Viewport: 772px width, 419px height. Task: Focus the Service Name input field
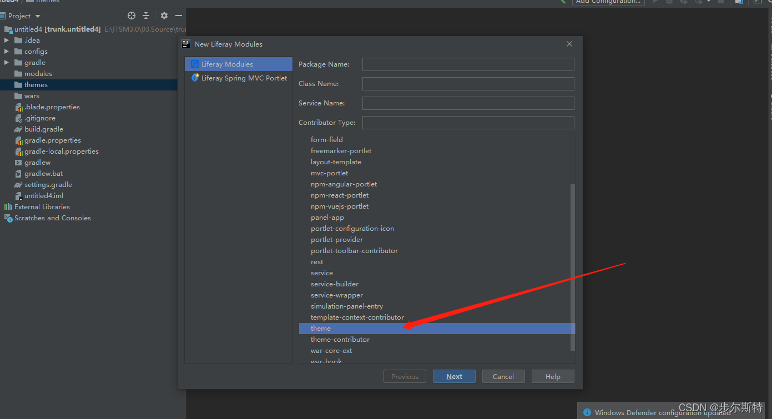[x=468, y=103]
